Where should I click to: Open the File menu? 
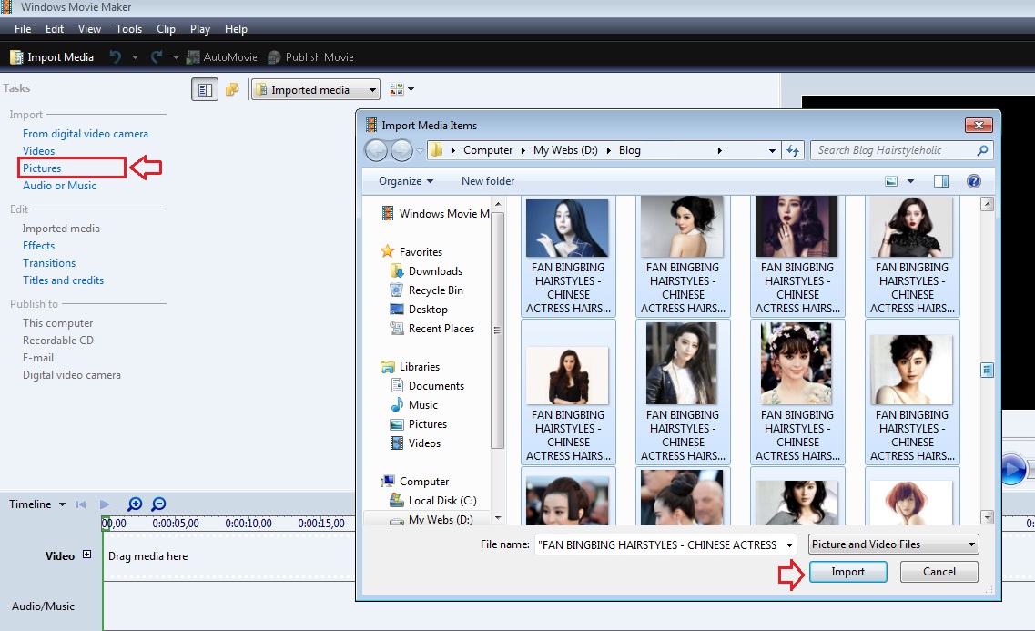23,29
